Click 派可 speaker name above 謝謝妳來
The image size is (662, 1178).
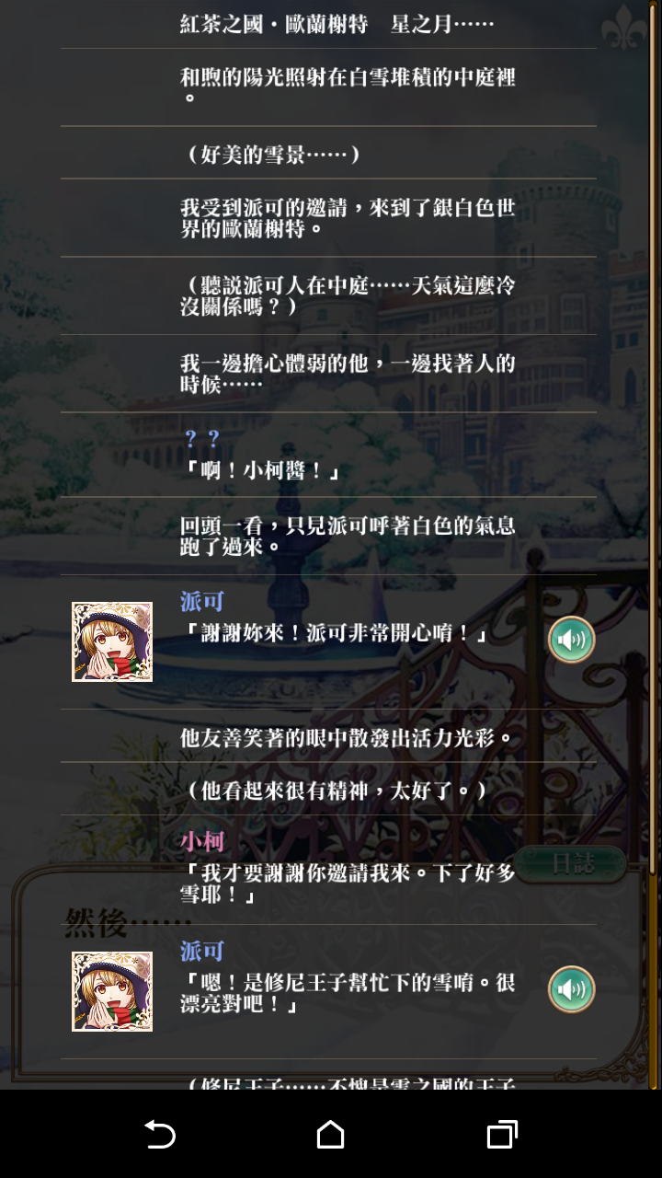pyautogui.click(x=202, y=602)
